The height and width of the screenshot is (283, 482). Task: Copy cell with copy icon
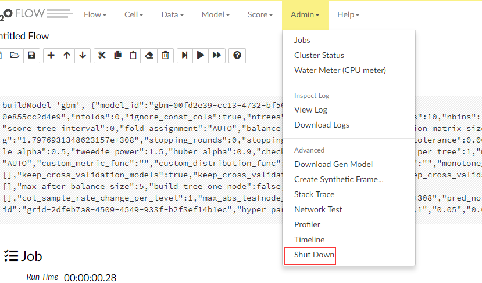click(x=117, y=56)
